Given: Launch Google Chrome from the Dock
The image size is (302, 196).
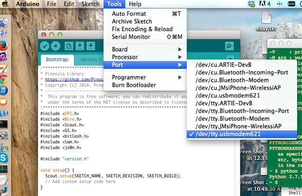Looking at the screenshot, I should (4, 79).
